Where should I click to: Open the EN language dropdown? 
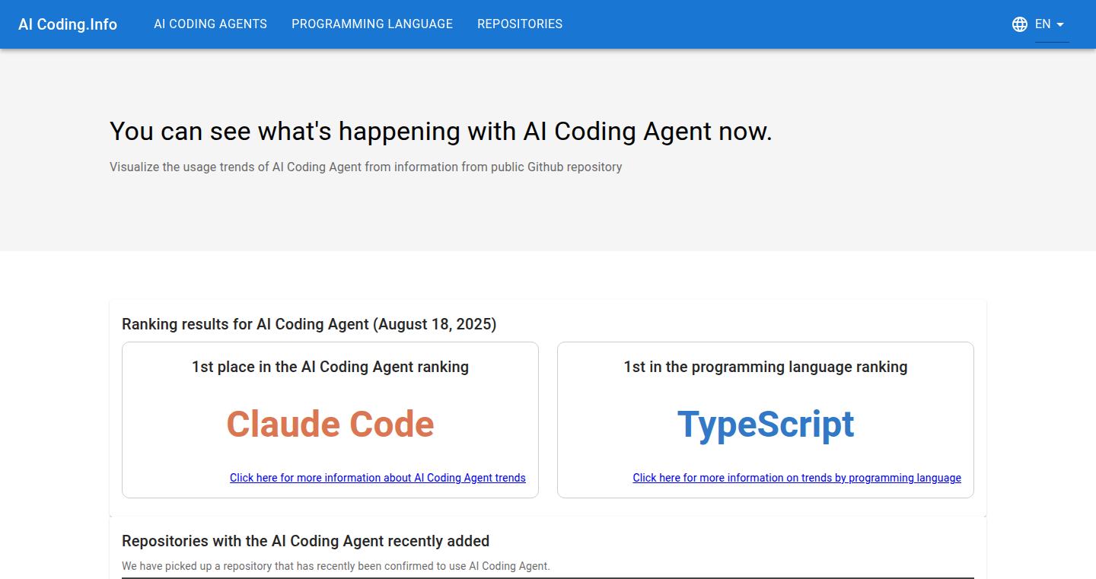[x=1052, y=24]
